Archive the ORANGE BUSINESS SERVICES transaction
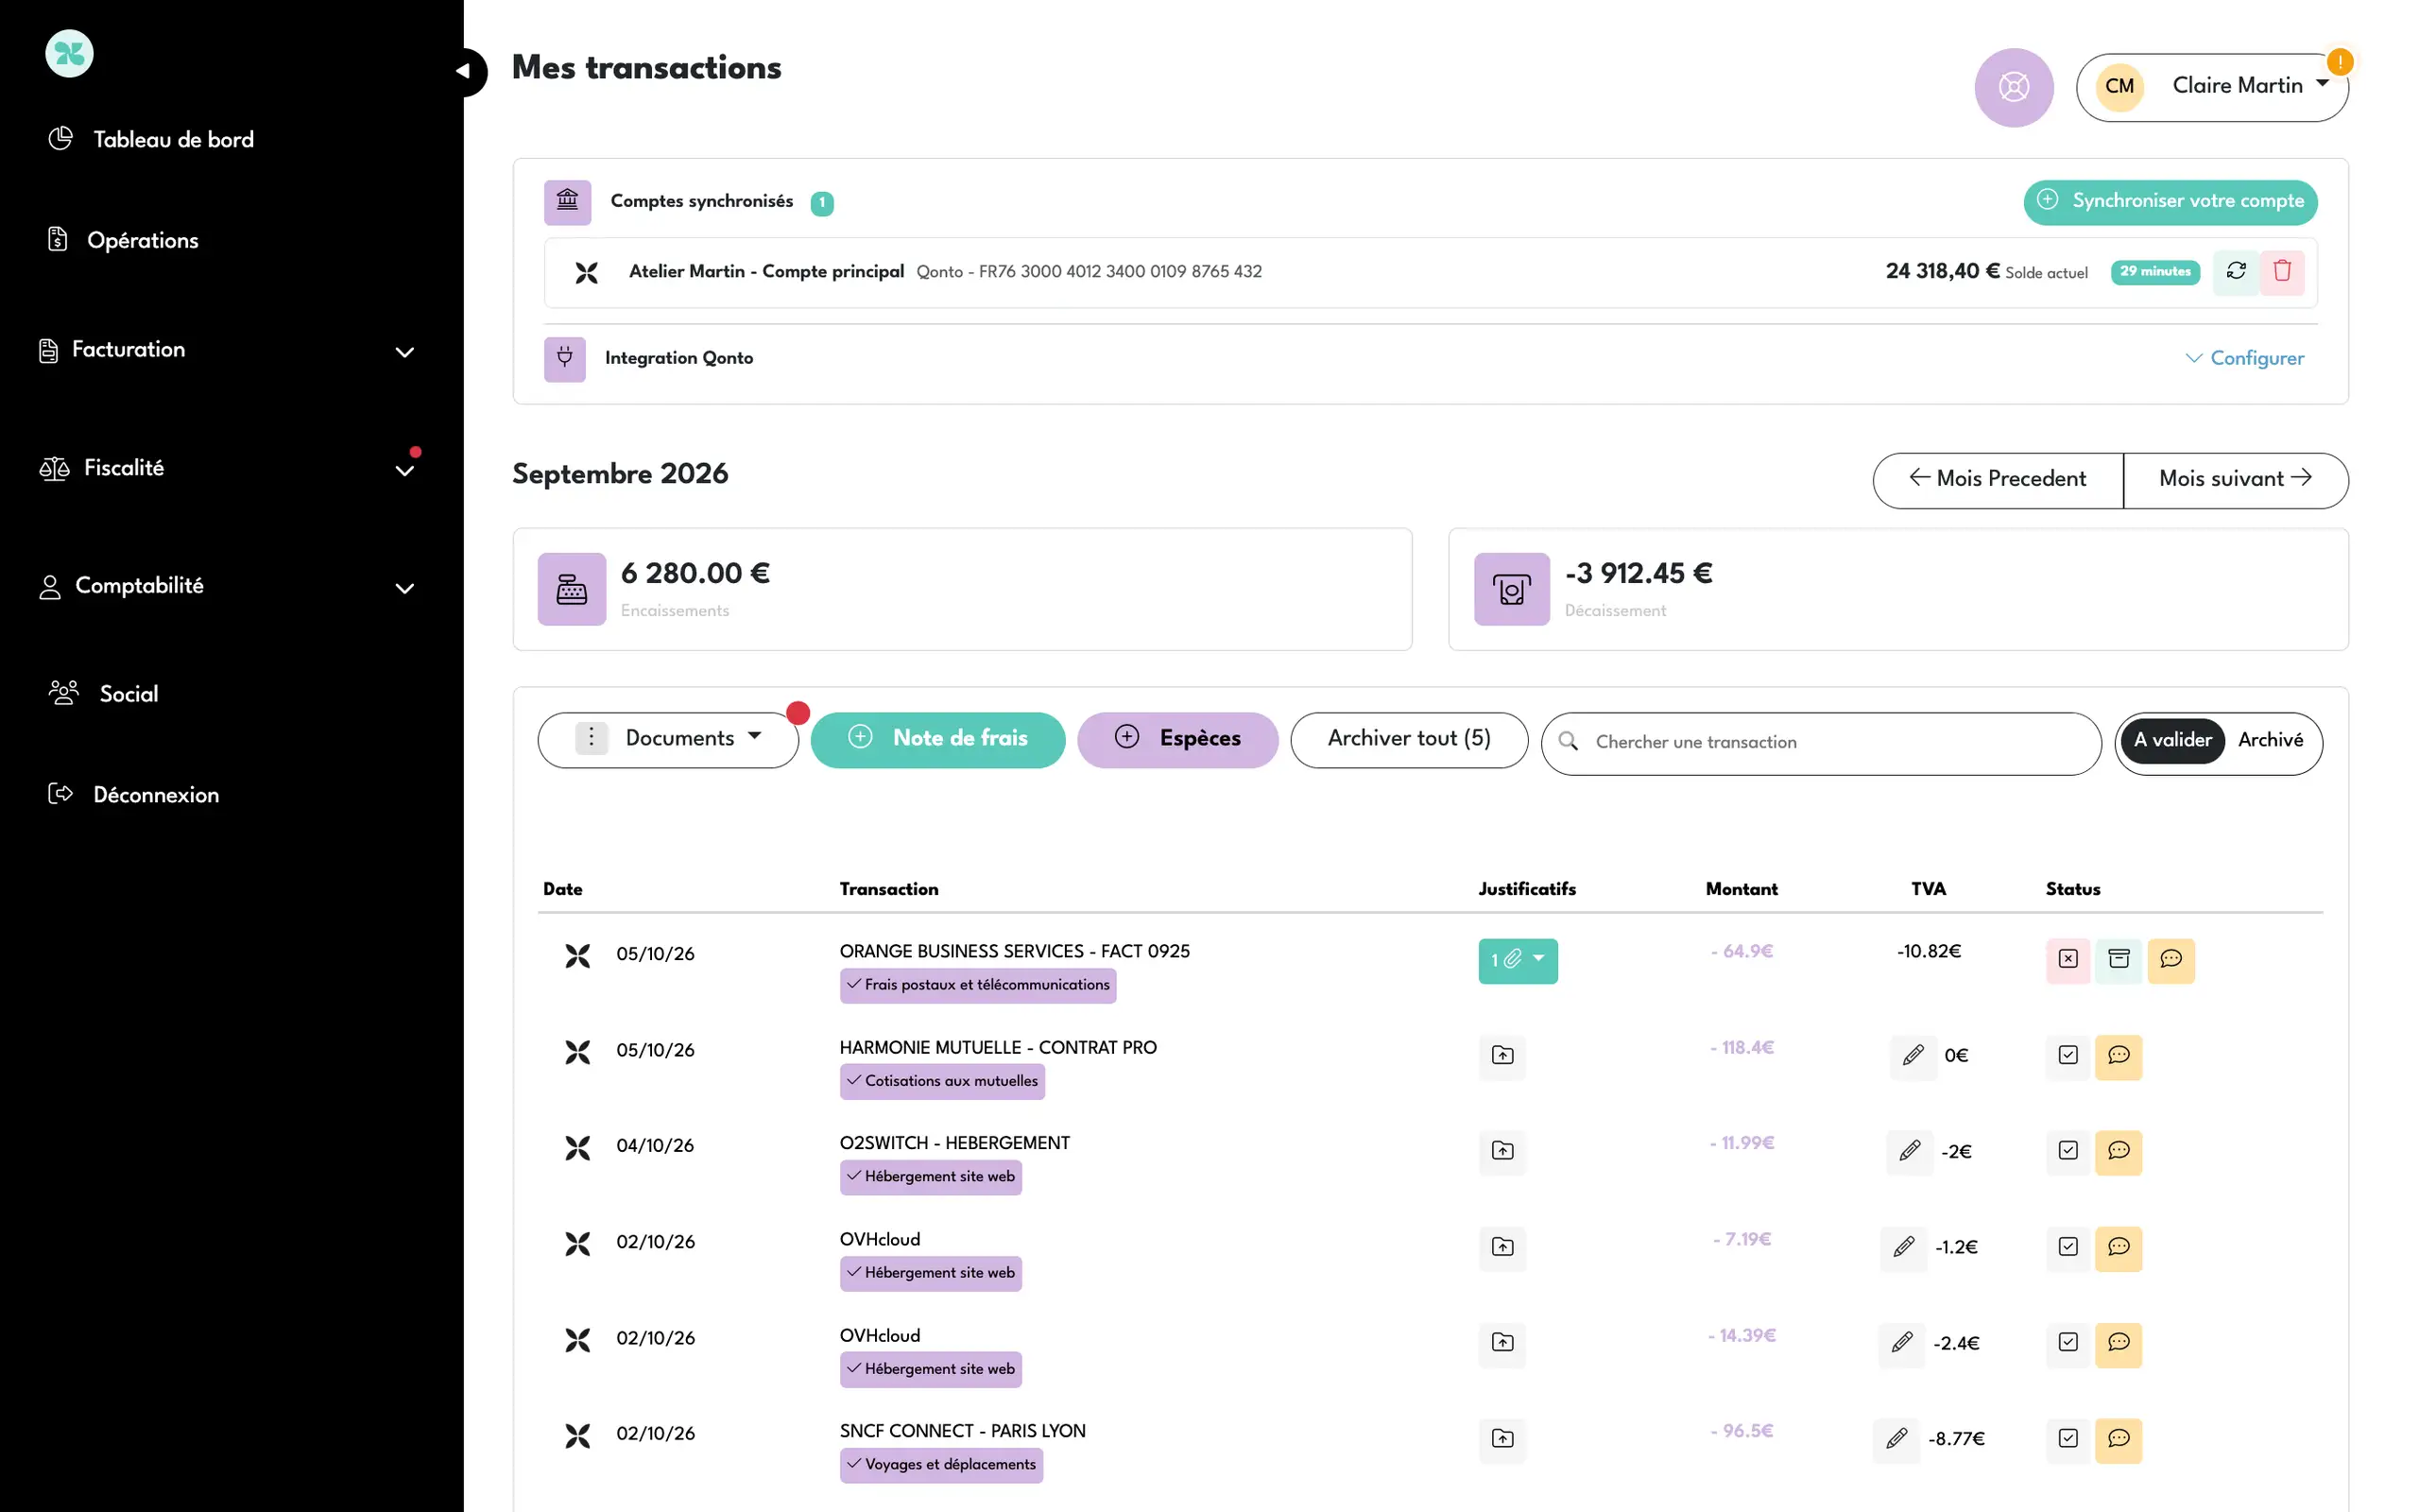Screen dimensions: 2419x1512 (x=2119, y=959)
